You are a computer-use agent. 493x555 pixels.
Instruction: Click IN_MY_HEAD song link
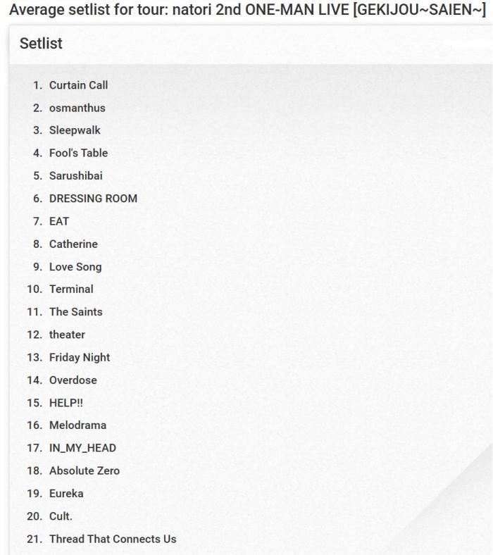[x=82, y=448]
